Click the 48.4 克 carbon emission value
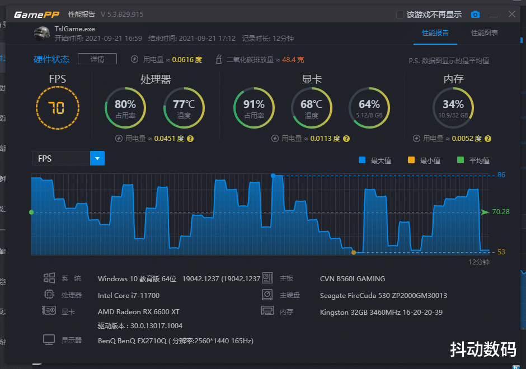The height and width of the screenshot is (369, 526). (x=293, y=60)
